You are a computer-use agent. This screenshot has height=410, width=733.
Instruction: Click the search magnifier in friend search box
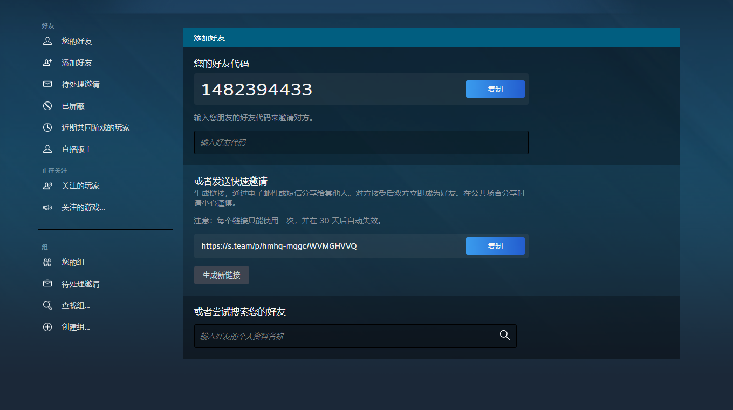(505, 335)
